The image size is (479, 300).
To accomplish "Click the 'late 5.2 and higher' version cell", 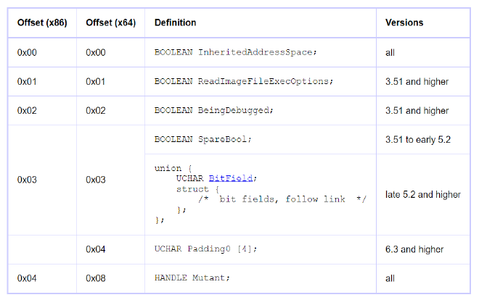I will point(423,195).
